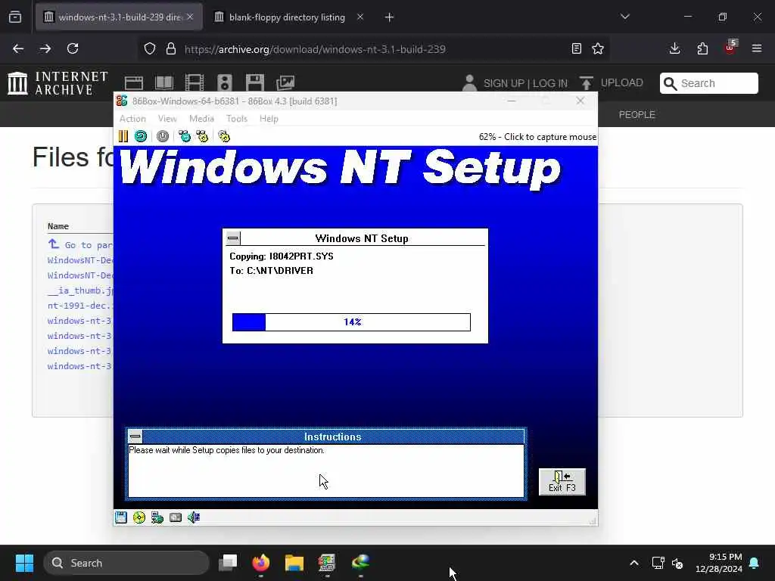Open Internet Archive web icon
Image resolution: width=775 pixels, height=581 pixels.
[x=133, y=82]
